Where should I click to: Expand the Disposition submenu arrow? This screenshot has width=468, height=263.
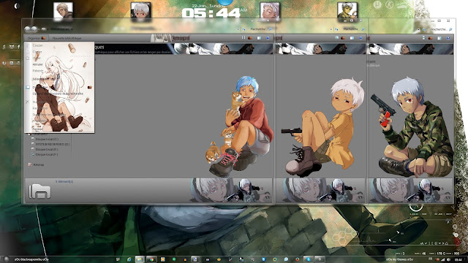[x=89, y=88]
